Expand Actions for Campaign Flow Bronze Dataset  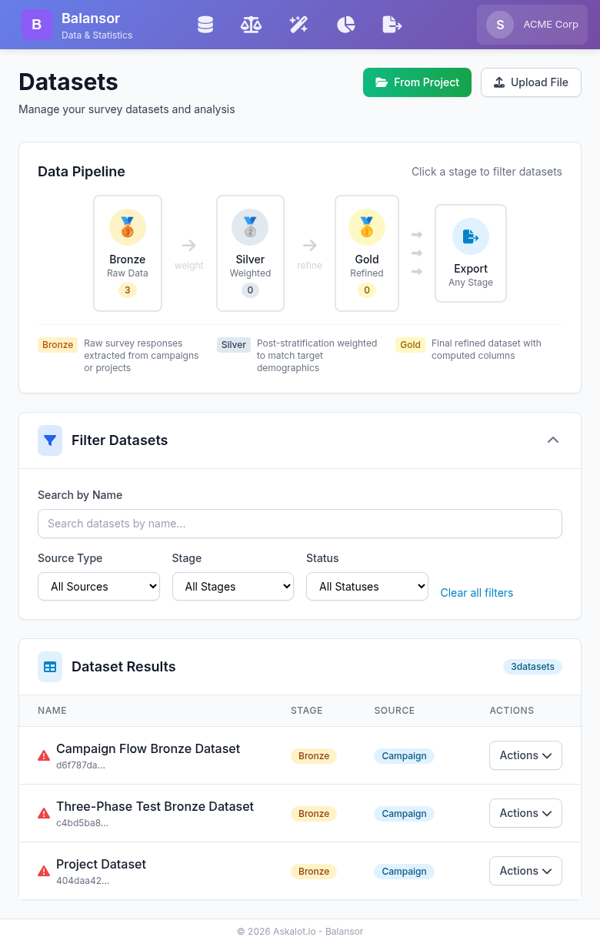click(525, 755)
